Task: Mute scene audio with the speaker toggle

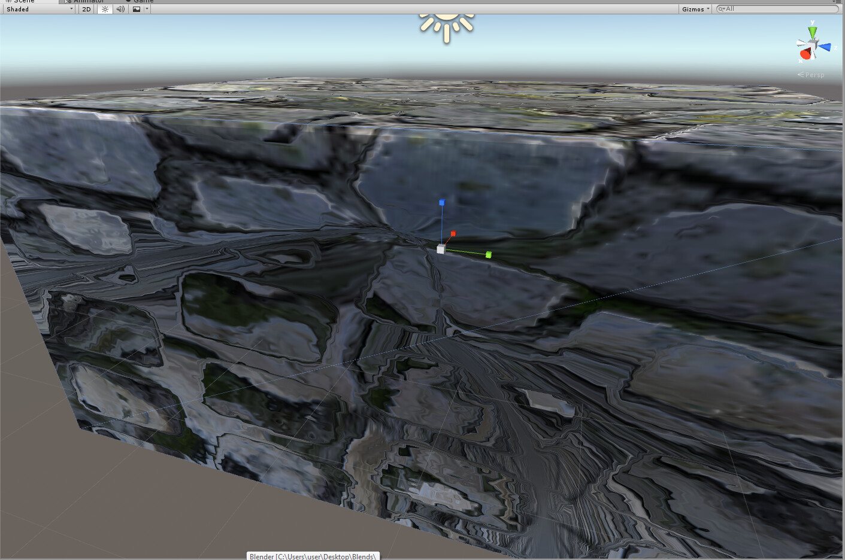Action: coord(120,9)
